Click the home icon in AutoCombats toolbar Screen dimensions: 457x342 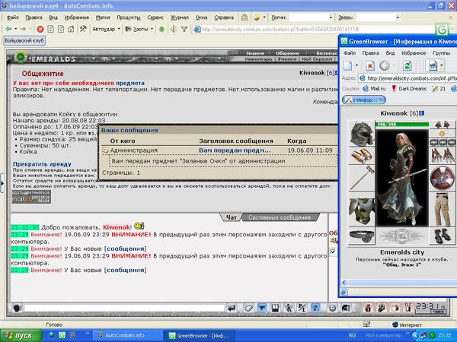coord(71,29)
